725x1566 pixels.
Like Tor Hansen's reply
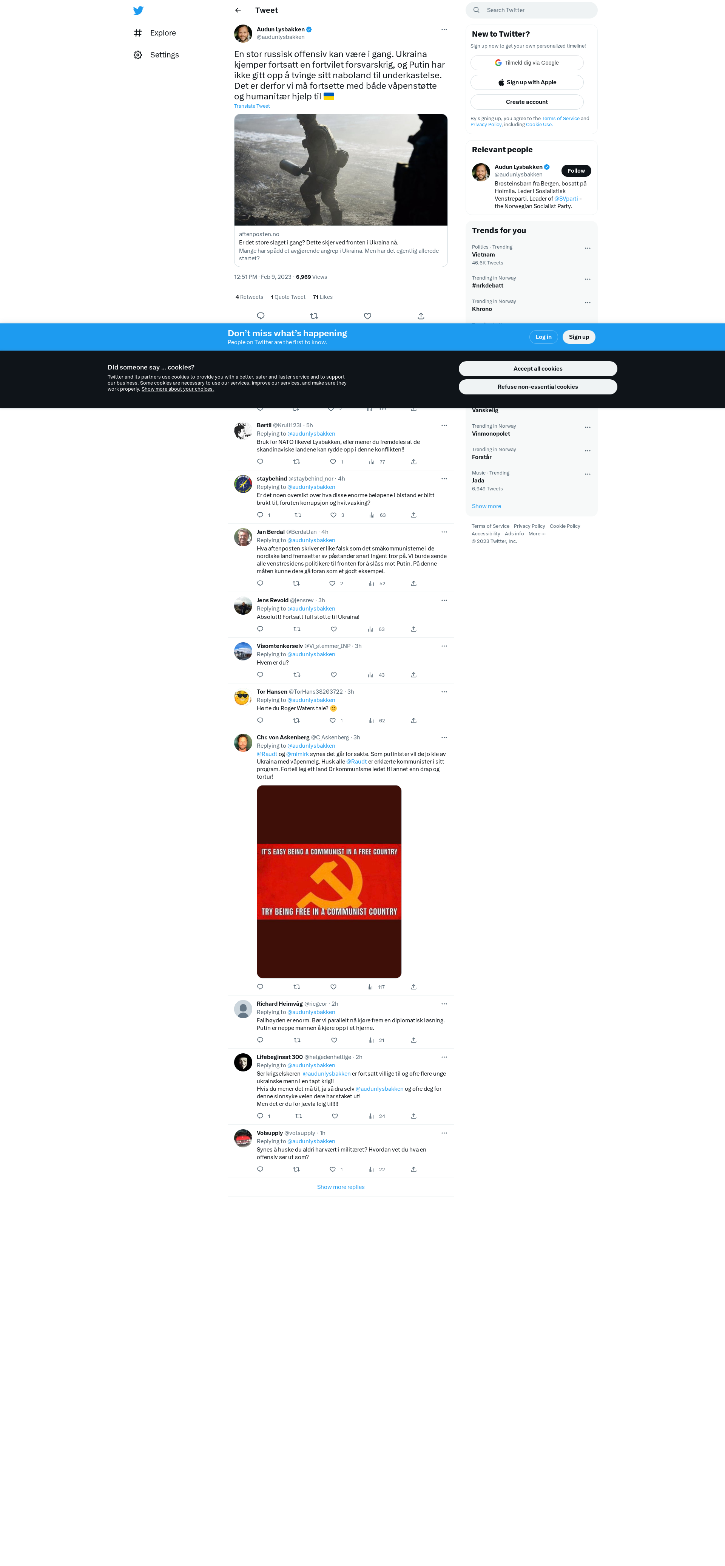point(332,720)
